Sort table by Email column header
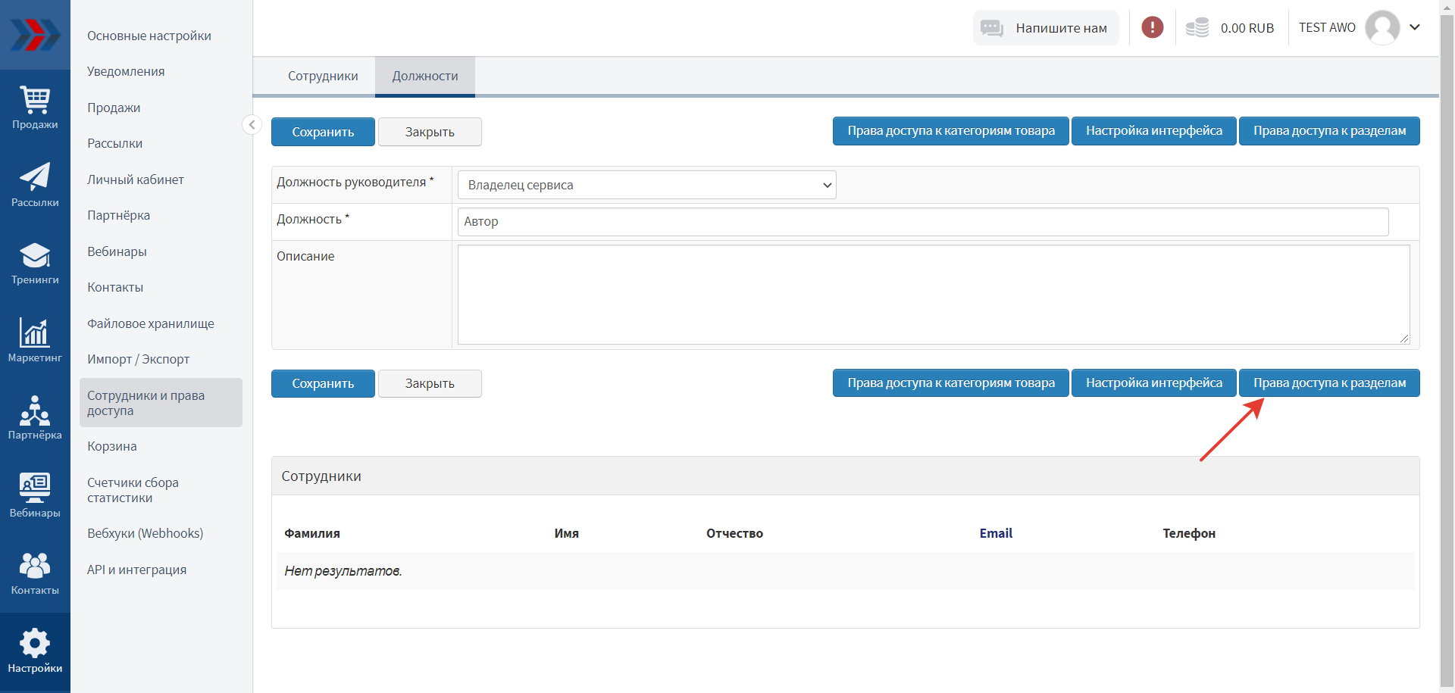The image size is (1455, 693). [995, 533]
